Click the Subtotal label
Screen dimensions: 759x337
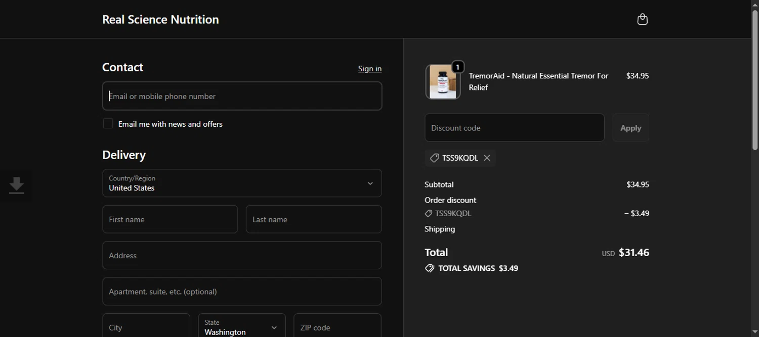[439, 184]
